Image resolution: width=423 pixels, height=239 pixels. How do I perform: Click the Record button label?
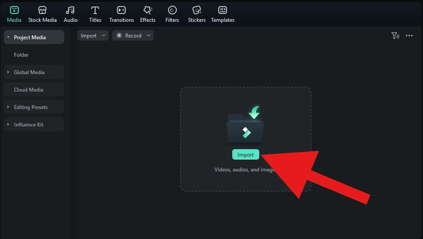point(133,36)
